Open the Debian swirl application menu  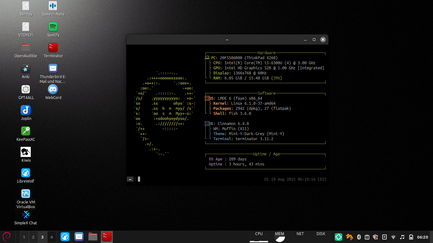point(7,237)
